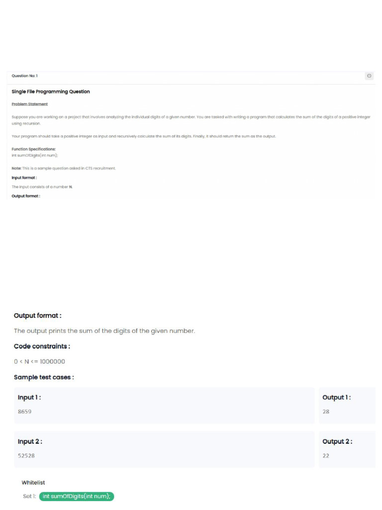Screen dimensions: 382x510
Task: Click the Input 1 value 8659
Action: (25, 412)
